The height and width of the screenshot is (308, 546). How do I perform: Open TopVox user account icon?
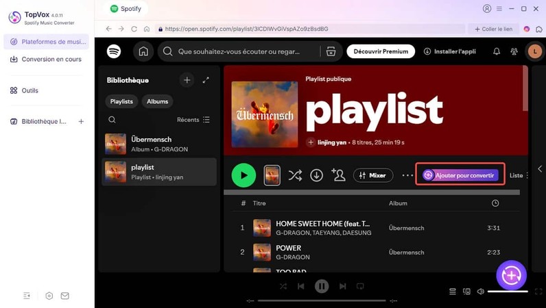[x=487, y=9]
